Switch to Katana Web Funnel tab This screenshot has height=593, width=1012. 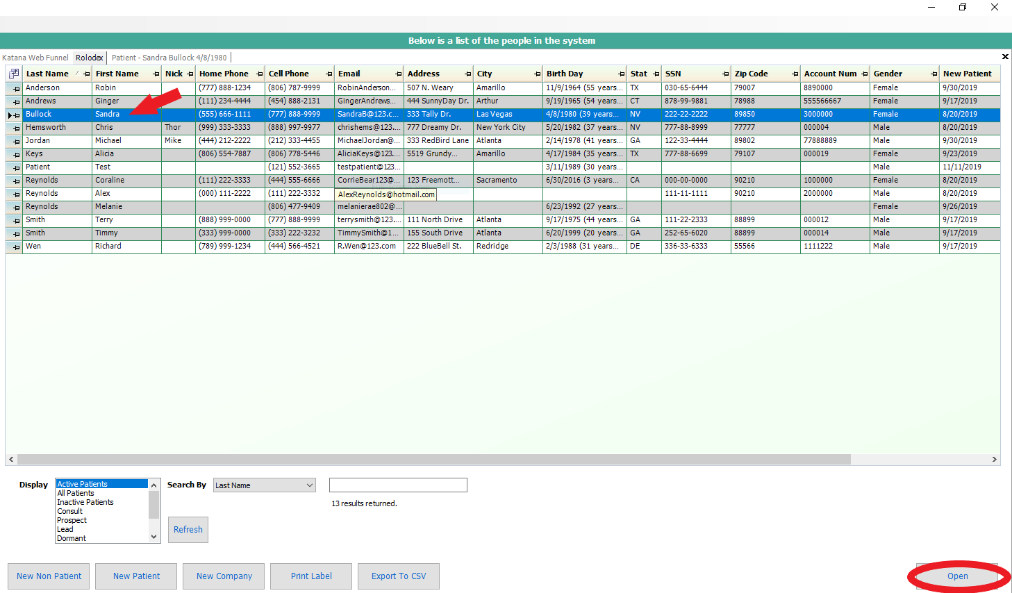(35, 58)
